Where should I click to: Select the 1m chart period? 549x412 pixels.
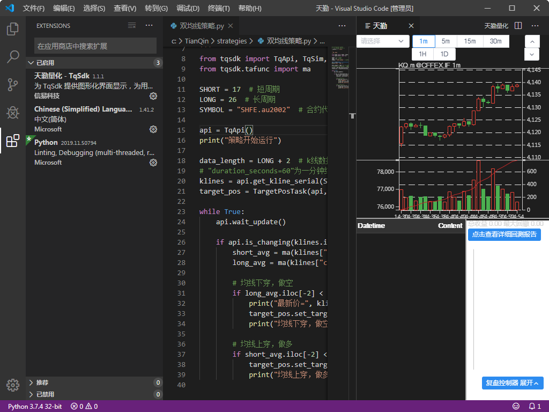424,41
